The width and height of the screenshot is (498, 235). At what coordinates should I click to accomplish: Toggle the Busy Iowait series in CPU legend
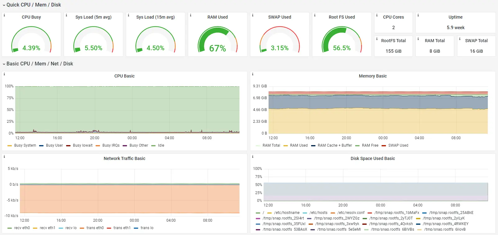[x=83, y=145]
